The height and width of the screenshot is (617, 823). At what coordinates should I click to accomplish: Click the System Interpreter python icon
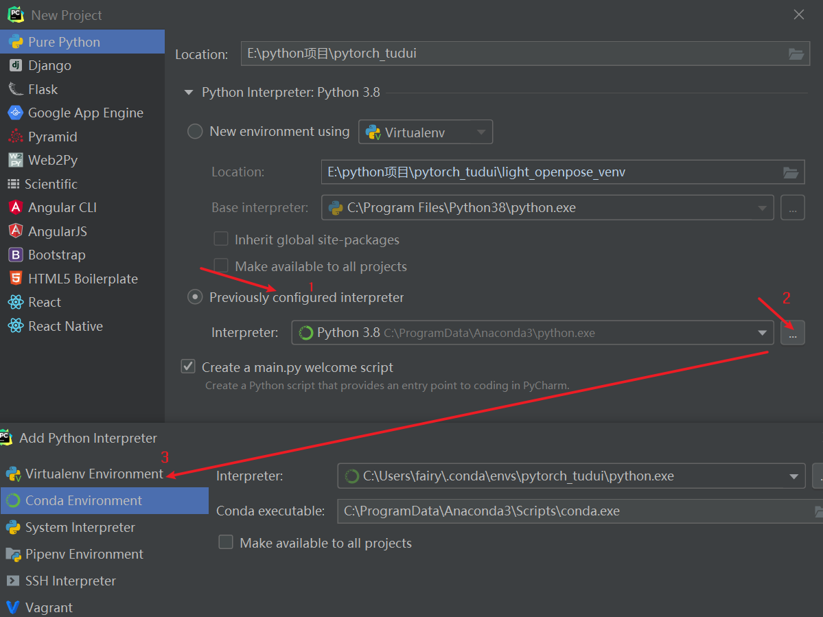[12, 527]
